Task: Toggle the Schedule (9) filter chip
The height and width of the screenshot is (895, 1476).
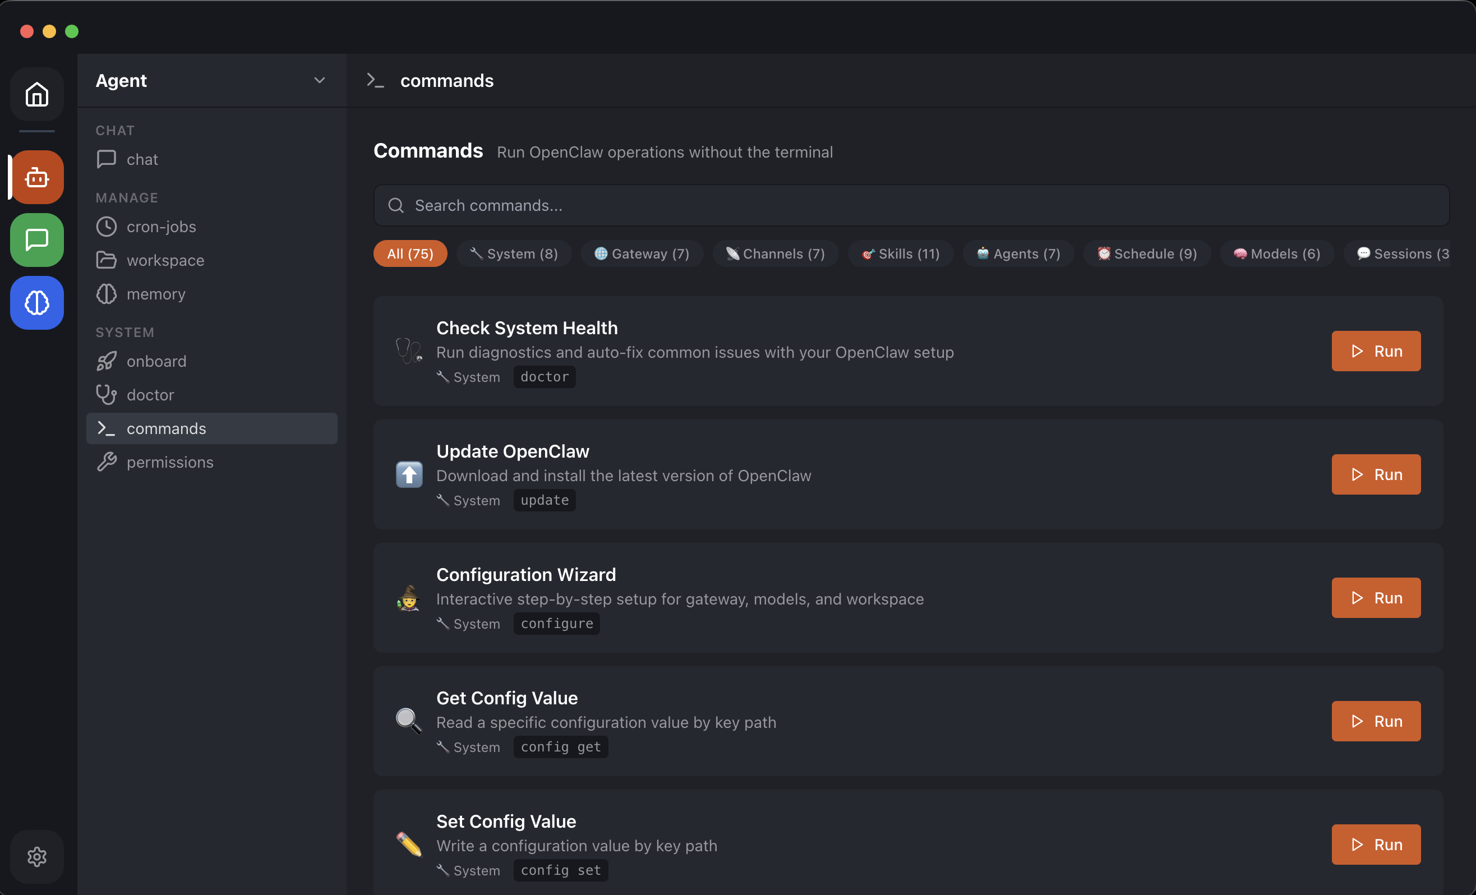Action: click(x=1146, y=253)
